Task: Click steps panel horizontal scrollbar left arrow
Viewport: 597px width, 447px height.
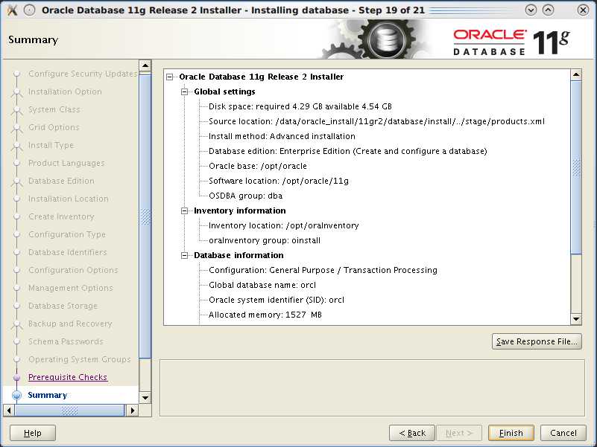Action: click(9, 411)
